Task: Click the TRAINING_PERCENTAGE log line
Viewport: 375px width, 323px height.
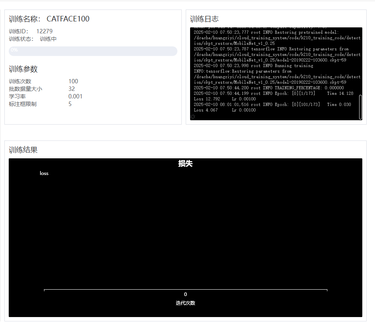Action: [269, 88]
